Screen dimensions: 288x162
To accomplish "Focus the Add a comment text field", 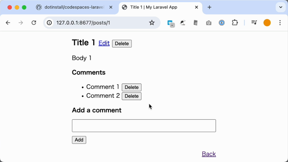I will coord(144,126).
